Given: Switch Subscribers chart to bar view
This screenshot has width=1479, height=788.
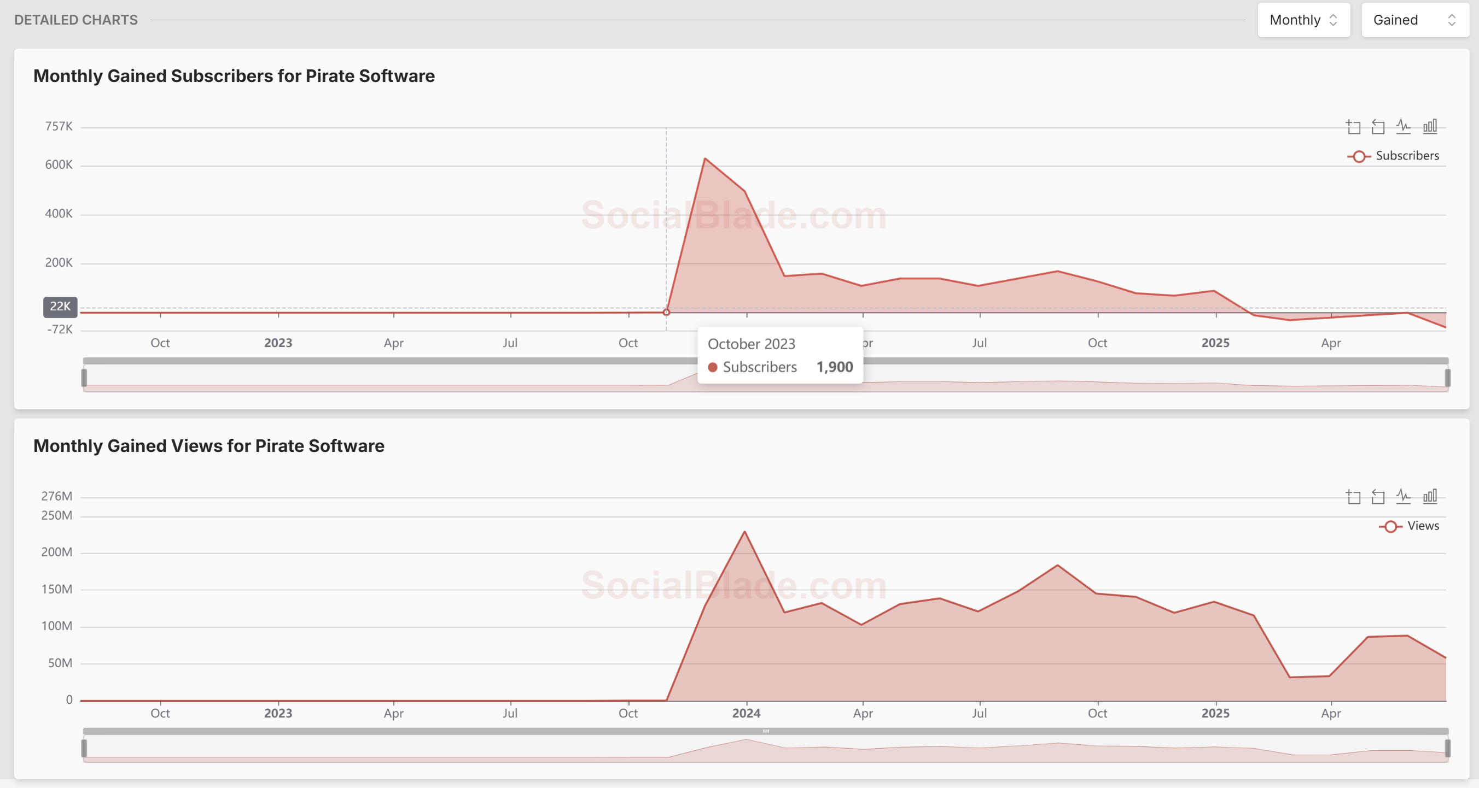Looking at the screenshot, I should pos(1430,126).
